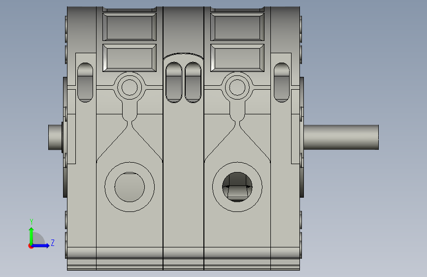The width and height of the screenshot is (427, 277).
Task: Pick the oblong slot on the far right cover
Action: tap(282, 83)
